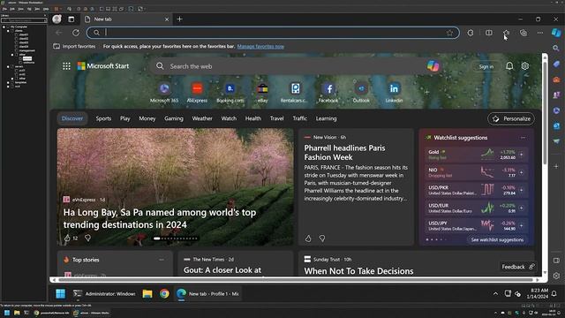Reload the page with refresh icon
The height and width of the screenshot is (318, 565).
pyautogui.click(x=76, y=33)
